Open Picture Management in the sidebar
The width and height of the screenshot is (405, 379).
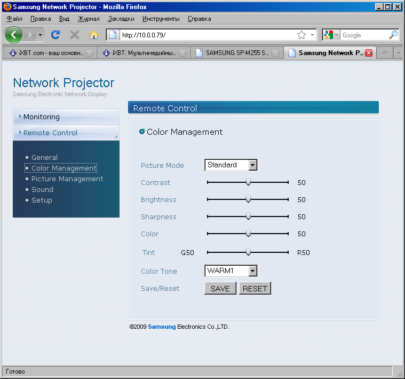pos(67,179)
